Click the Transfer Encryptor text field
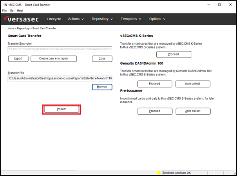 tap(60, 49)
